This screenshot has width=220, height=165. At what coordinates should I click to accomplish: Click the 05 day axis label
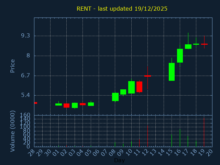tap(89, 152)
